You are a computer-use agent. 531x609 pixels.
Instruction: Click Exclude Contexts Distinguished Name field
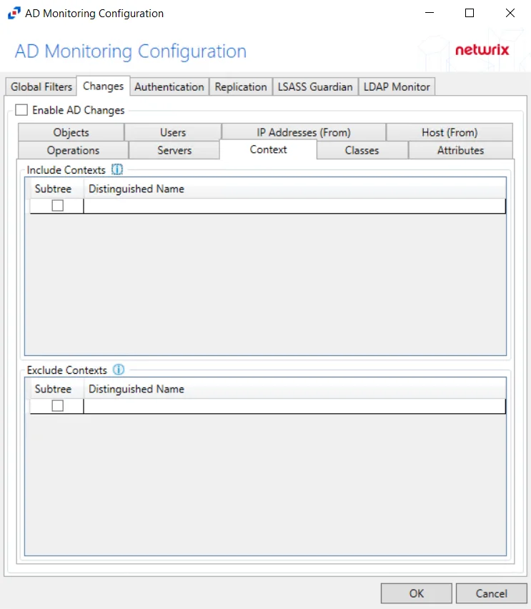click(294, 406)
